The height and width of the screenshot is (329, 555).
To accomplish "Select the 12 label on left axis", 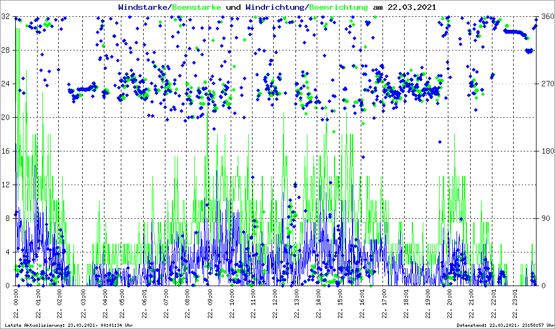I will tap(5, 185).
